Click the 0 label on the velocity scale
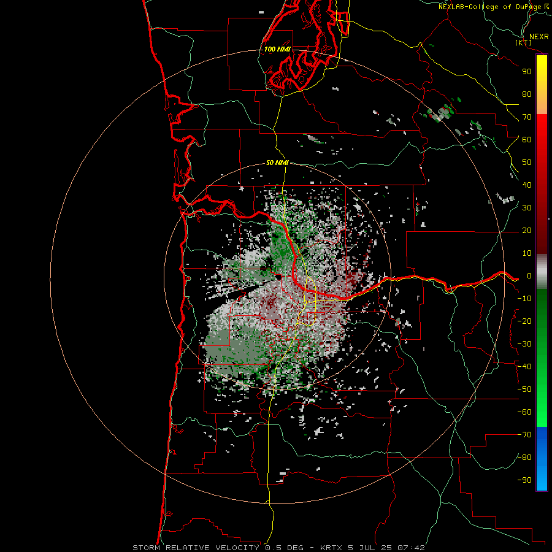Image resolution: width=552 pixels, height=552 pixels. (x=529, y=276)
